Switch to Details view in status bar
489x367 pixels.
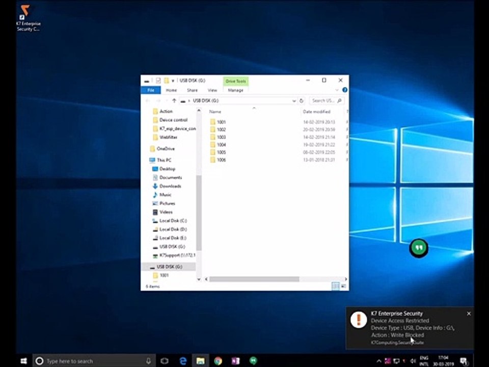click(x=336, y=286)
